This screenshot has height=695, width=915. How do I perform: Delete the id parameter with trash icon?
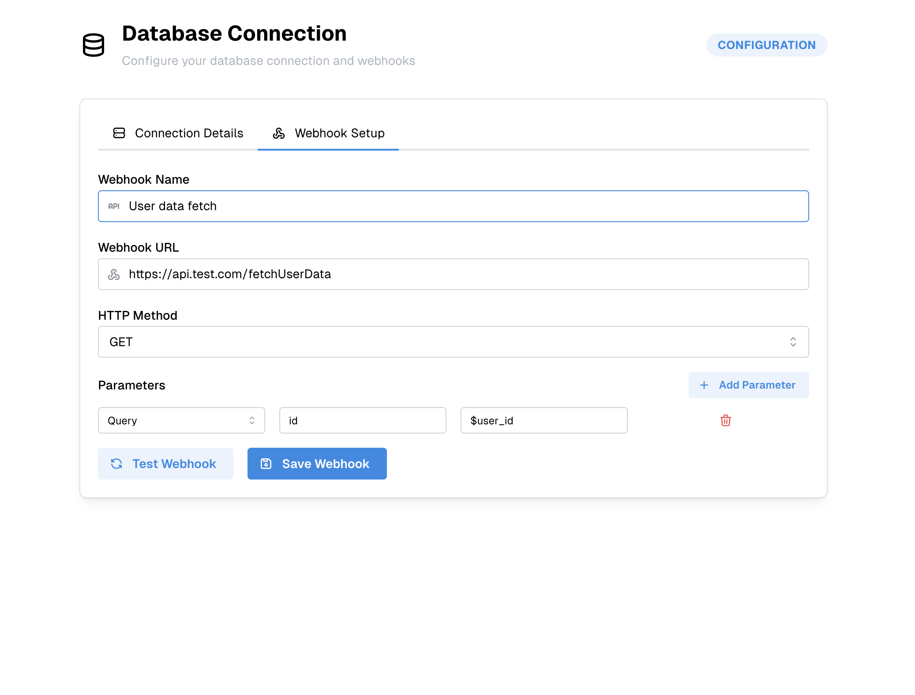tap(726, 420)
